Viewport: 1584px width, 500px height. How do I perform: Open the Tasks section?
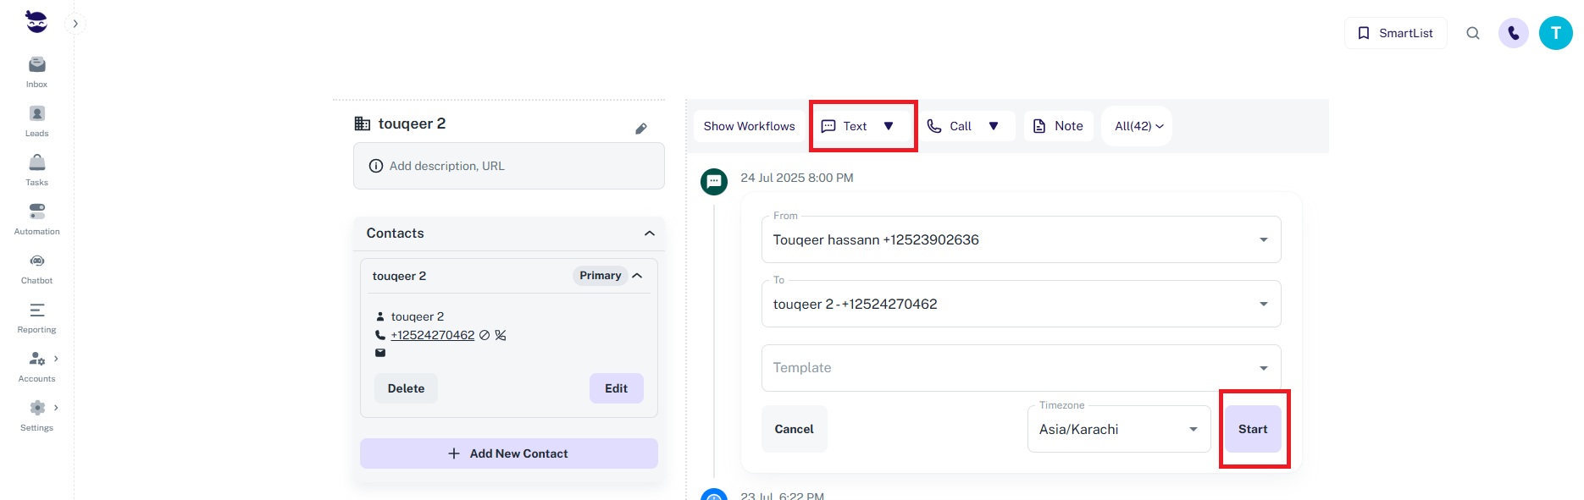36,169
